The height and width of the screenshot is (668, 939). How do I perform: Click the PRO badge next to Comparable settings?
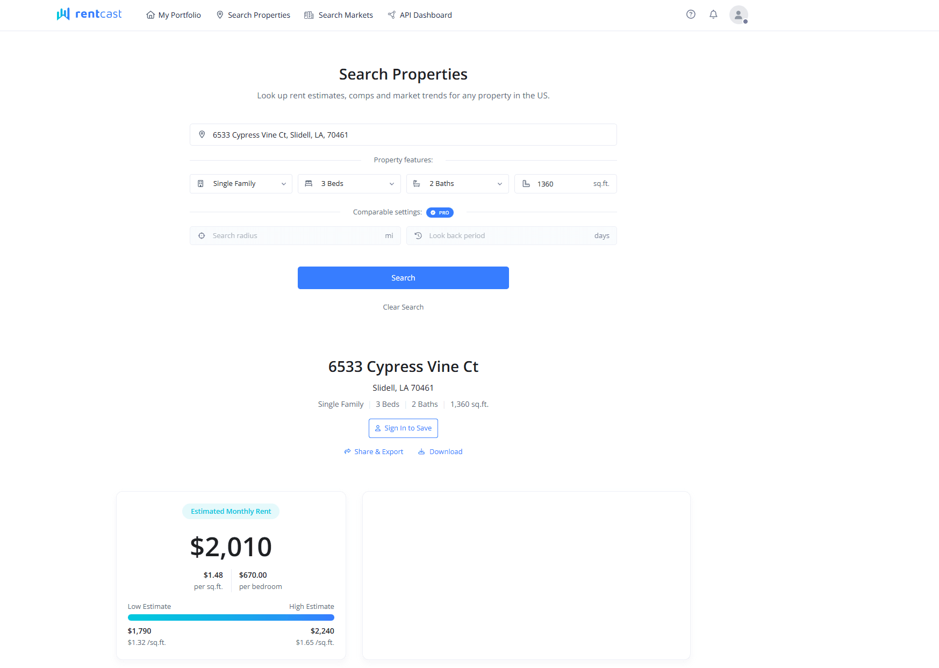click(x=440, y=213)
